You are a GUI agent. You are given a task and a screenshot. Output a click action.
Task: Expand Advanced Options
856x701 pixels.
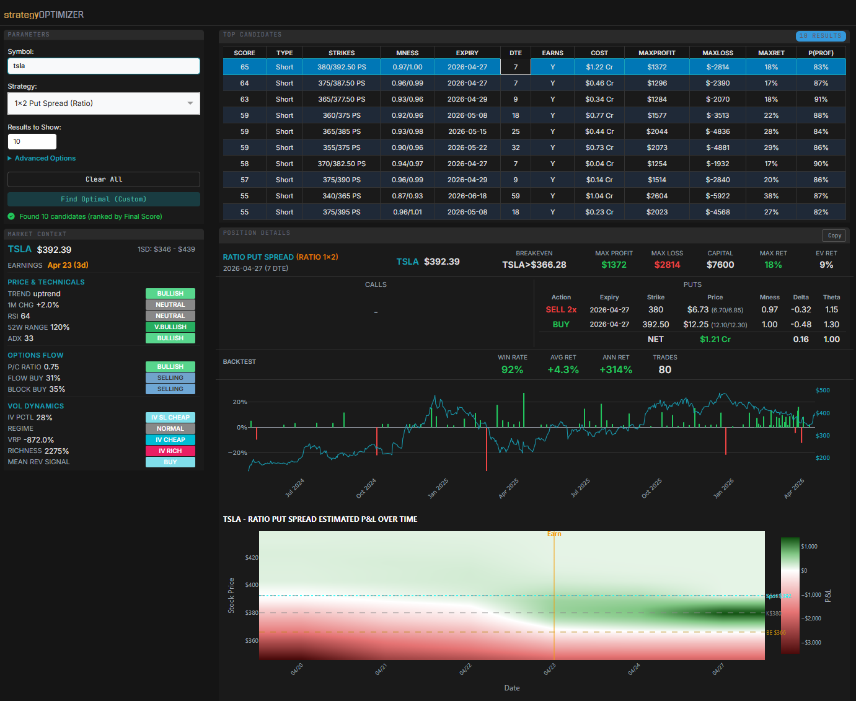(42, 158)
